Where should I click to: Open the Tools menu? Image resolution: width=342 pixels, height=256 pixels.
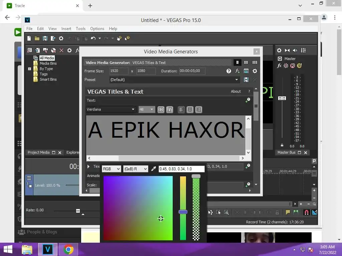[x=80, y=29]
